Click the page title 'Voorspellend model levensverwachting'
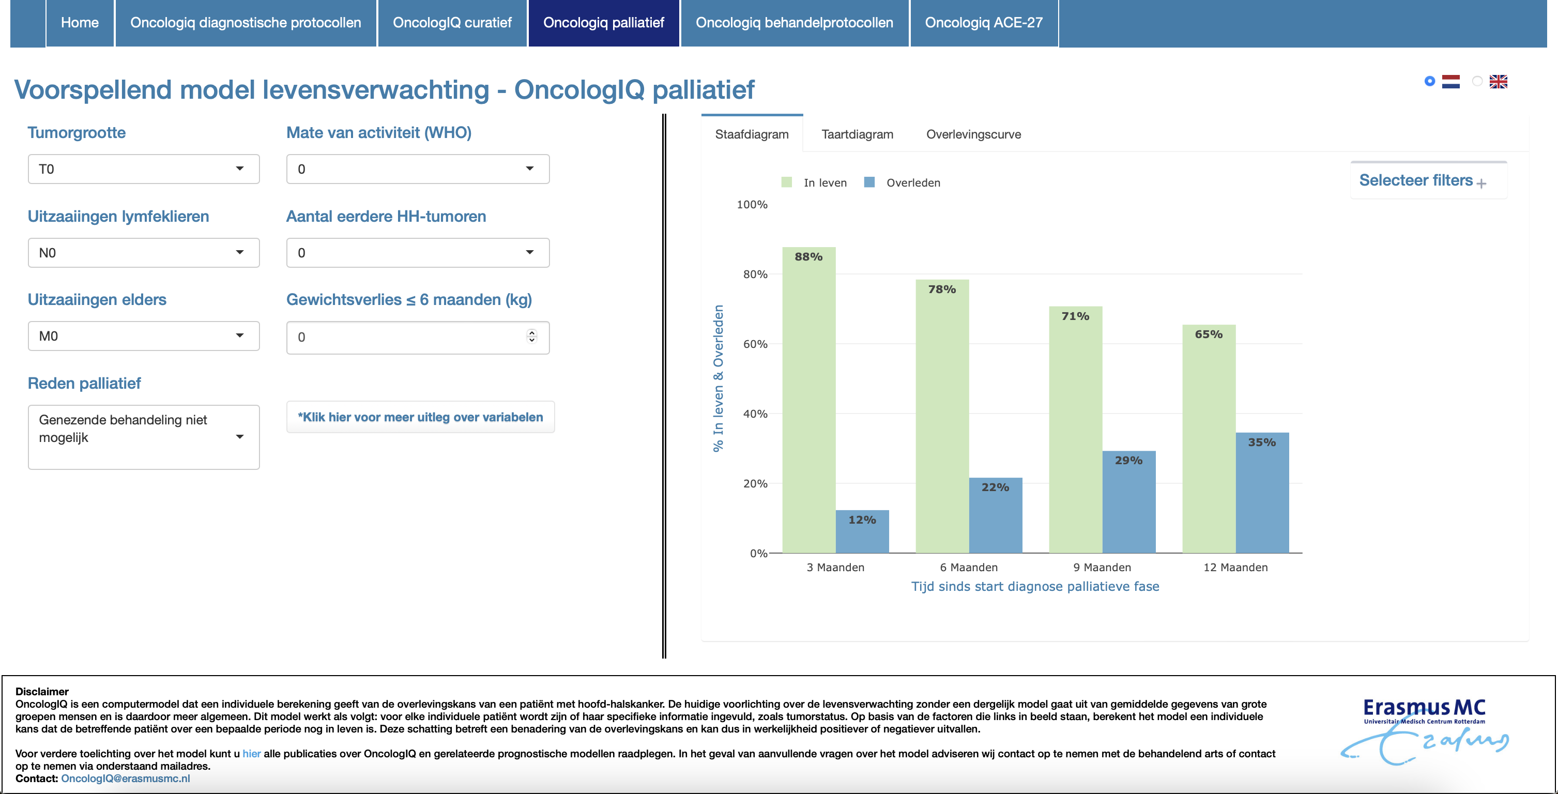The height and width of the screenshot is (794, 1558). [x=252, y=89]
